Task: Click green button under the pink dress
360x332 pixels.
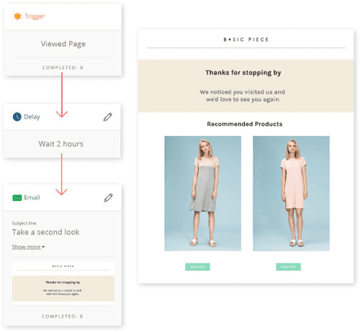Action: pos(288,267)
